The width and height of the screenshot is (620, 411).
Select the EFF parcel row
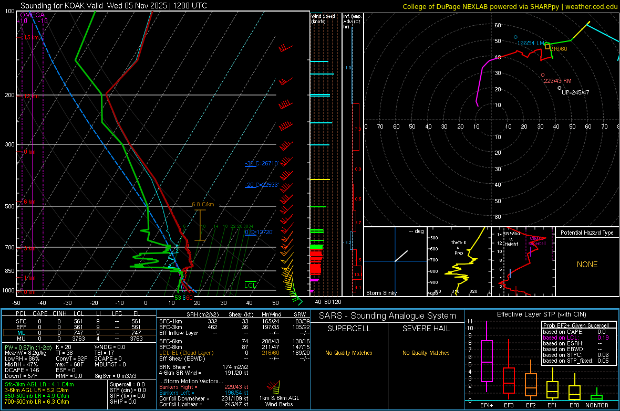[x=79, y=327]
